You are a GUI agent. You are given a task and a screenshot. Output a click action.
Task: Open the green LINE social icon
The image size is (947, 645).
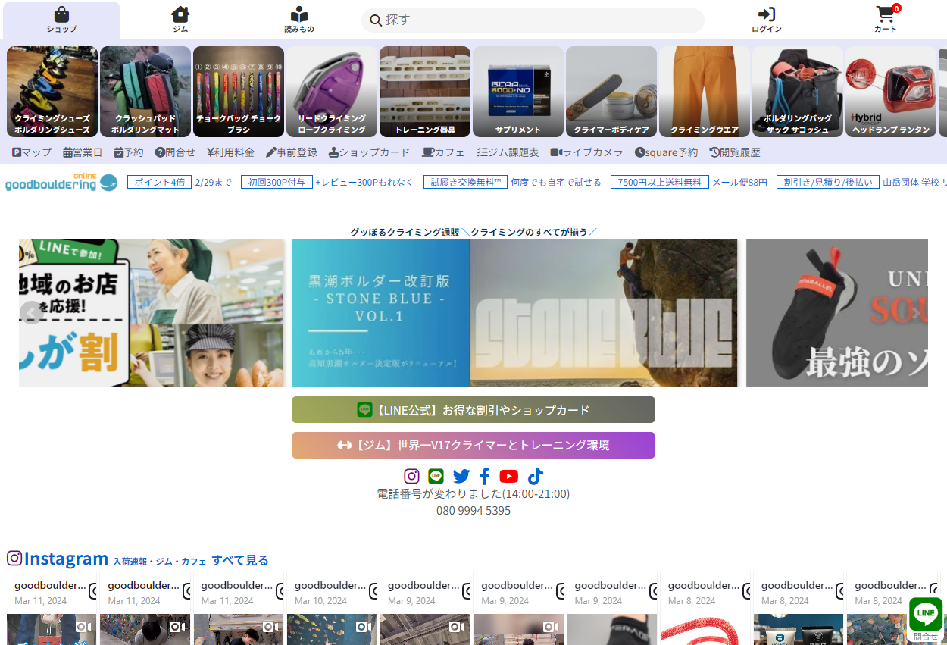pyautogui.click(x=436, y=476)
